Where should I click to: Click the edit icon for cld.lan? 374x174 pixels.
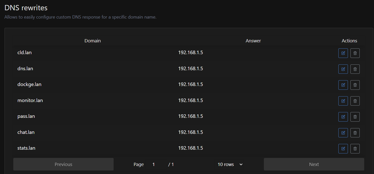point(343,53)
